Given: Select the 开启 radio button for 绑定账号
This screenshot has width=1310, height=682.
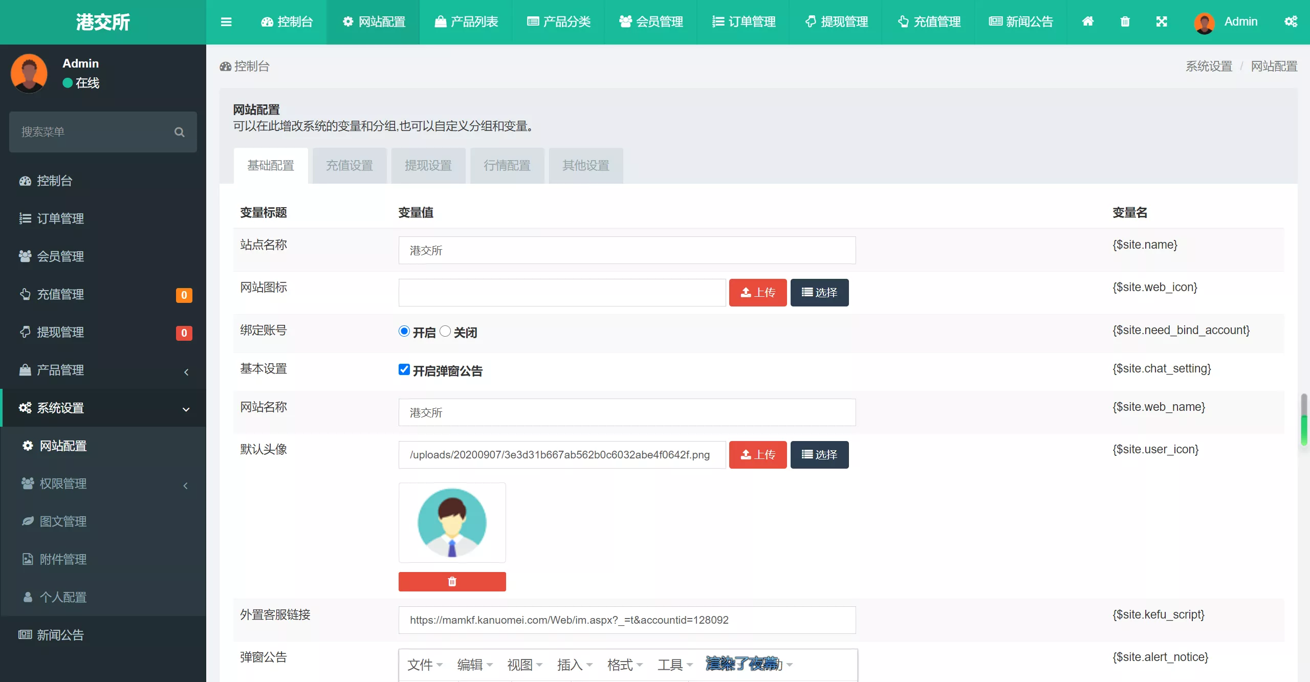Looking at the screenshot, I should [x=404, y=331].
